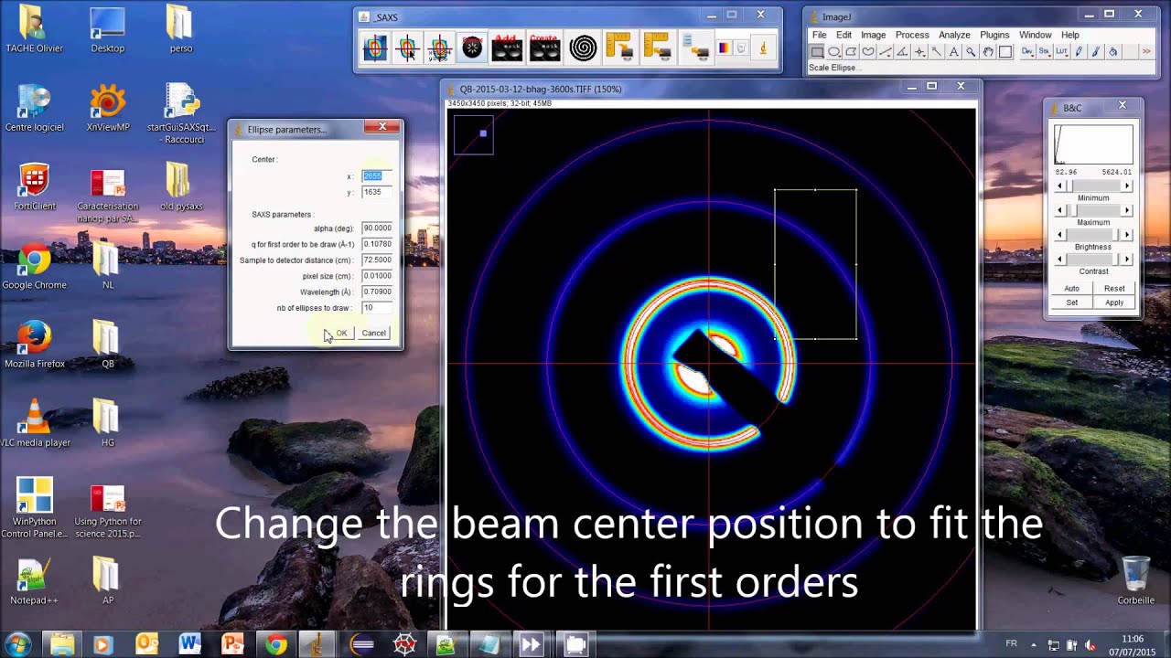Select the Freehand selection tool in ImageJ
This screenshot has height=658, width=1171.
868,51
